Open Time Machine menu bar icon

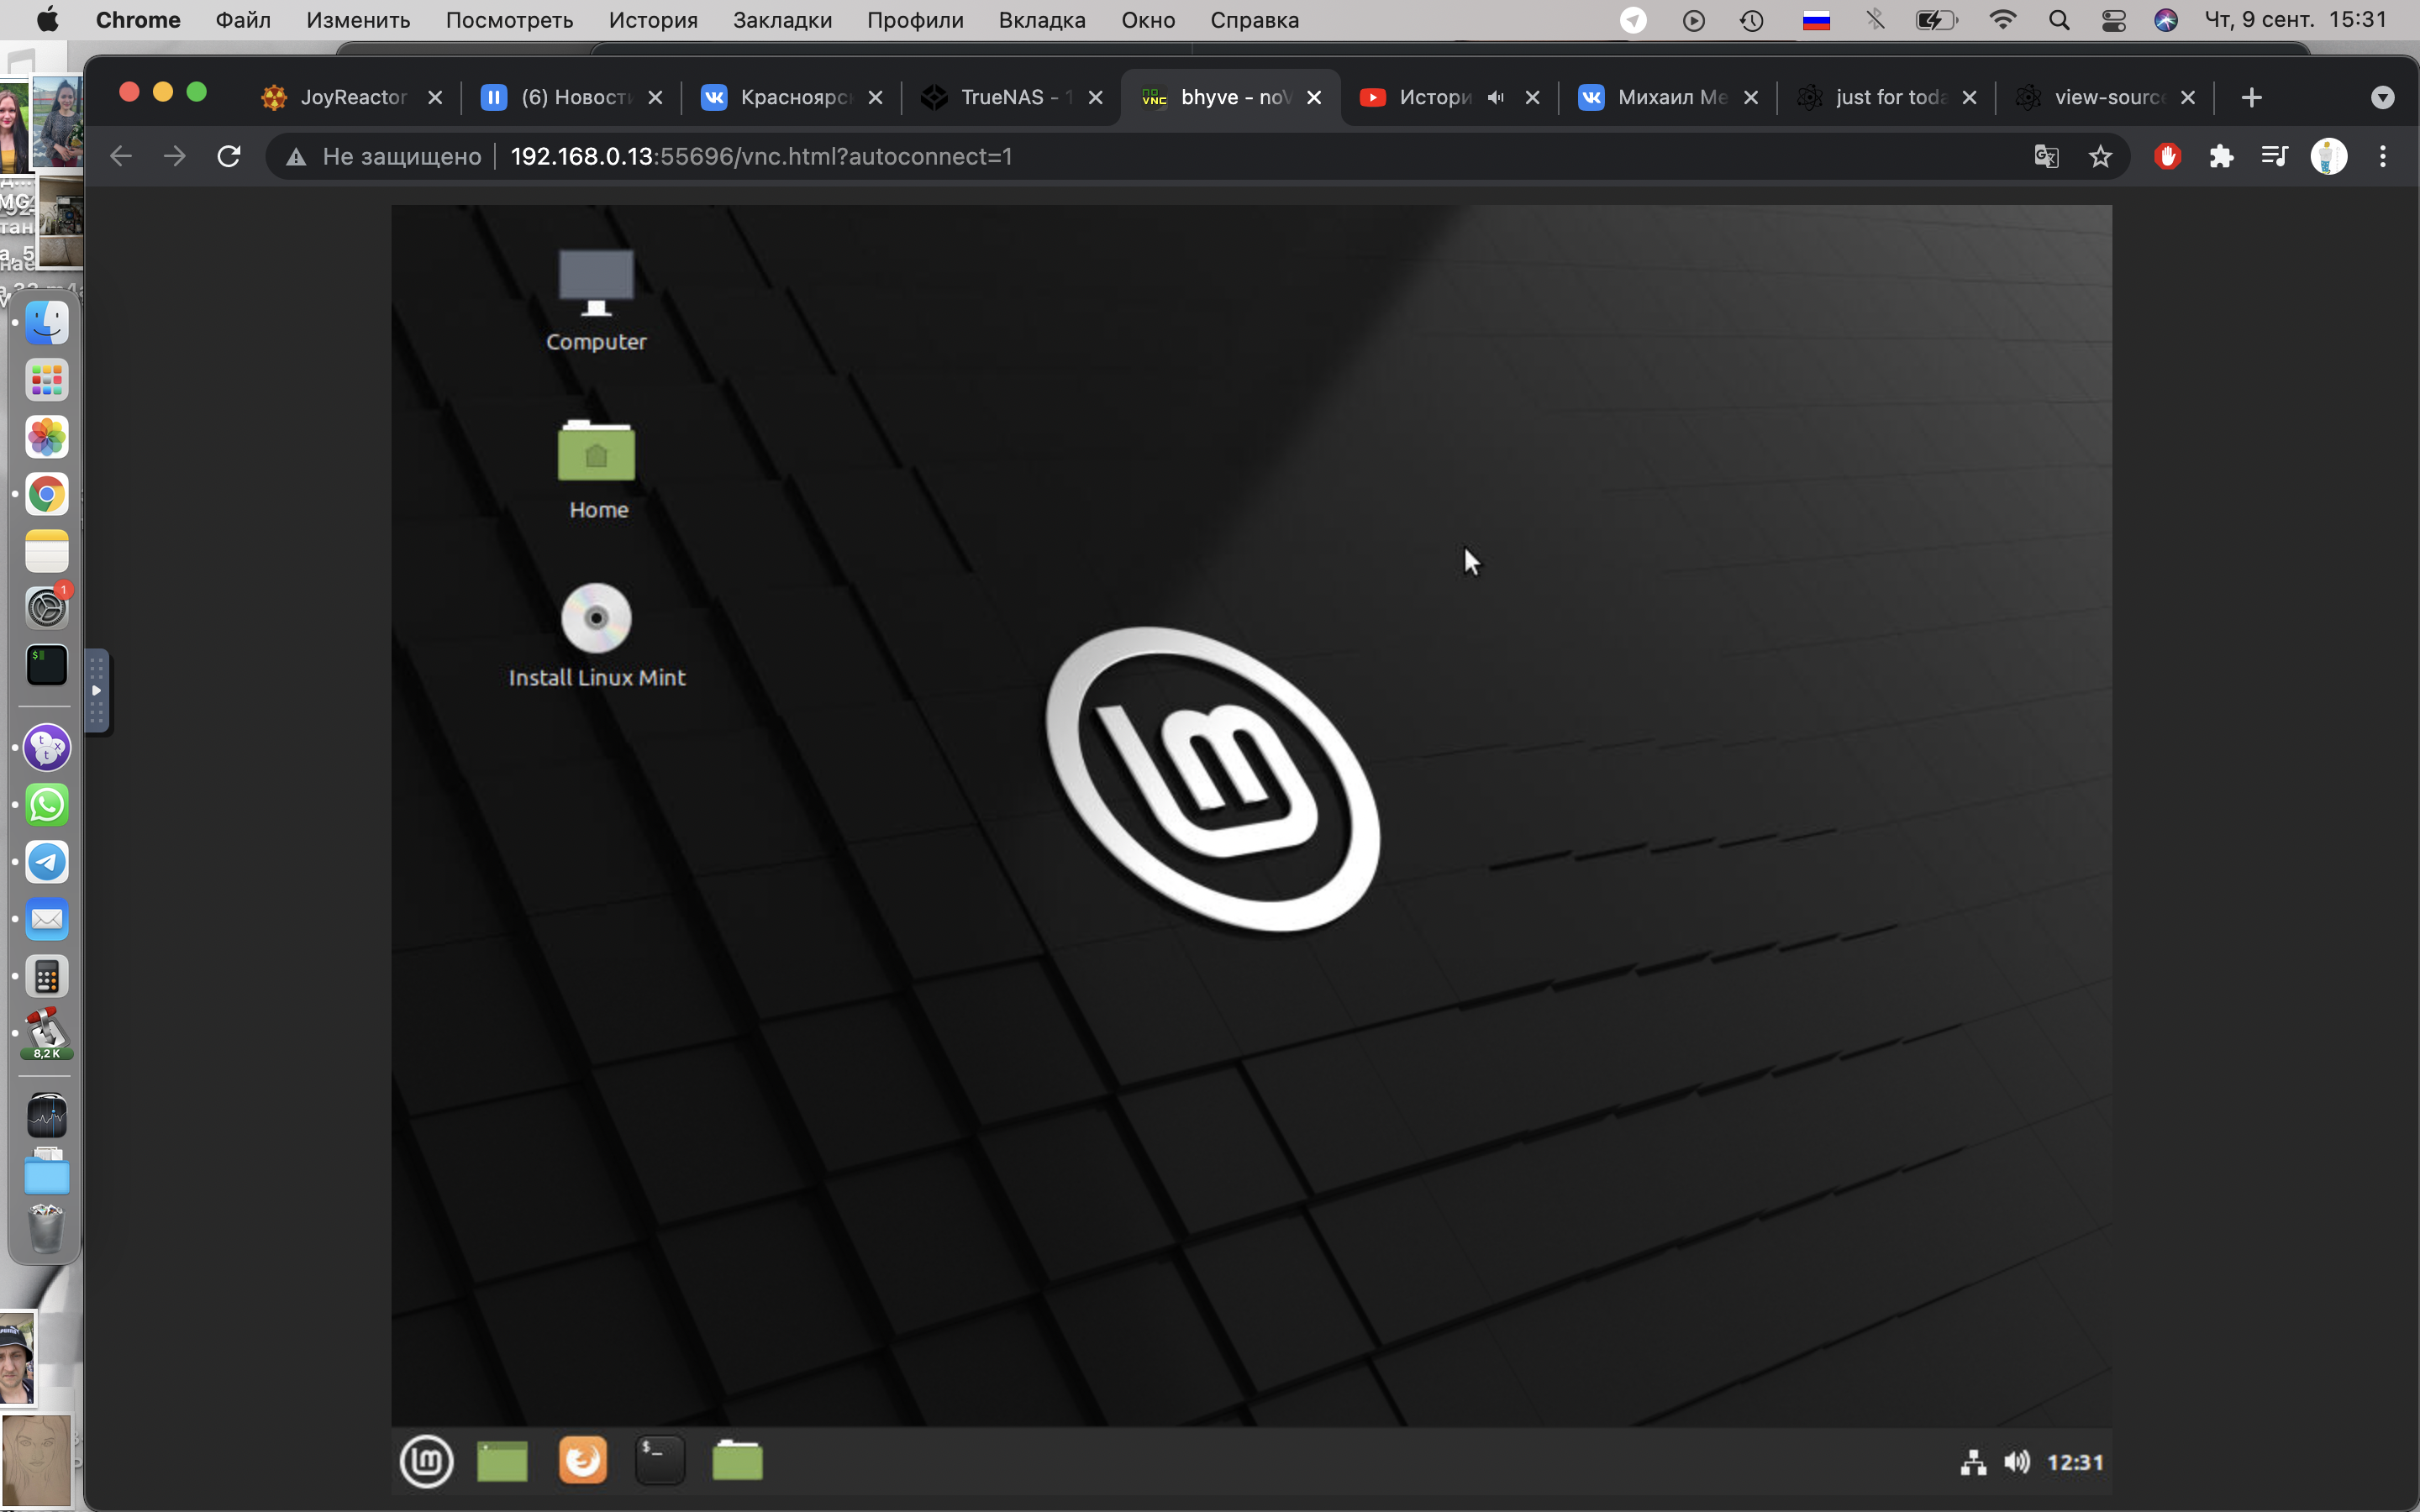click(x=1751, y=20)
